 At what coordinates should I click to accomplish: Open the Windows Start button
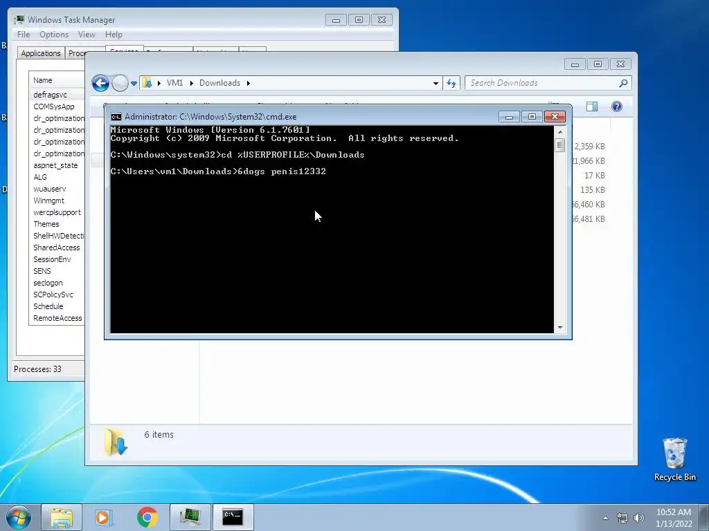click(x=18, y=517)
